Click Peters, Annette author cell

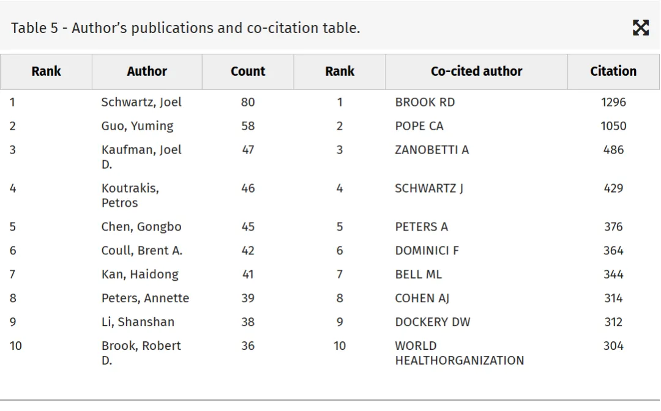[x=145, y=298]
